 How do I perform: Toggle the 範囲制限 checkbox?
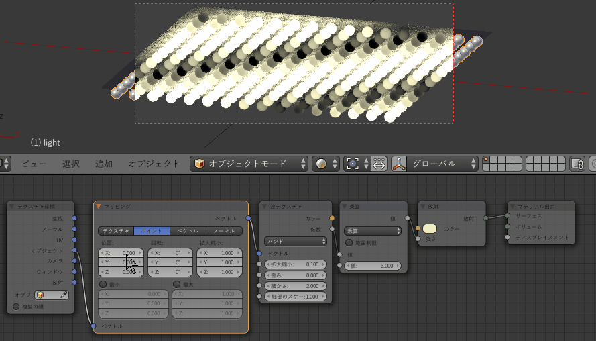(x=349, y=242)
